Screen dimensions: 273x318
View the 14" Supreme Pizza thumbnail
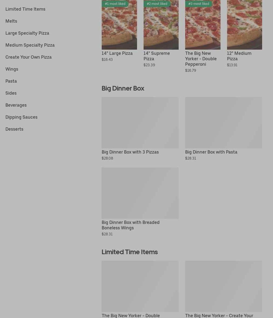coord(161,25)
